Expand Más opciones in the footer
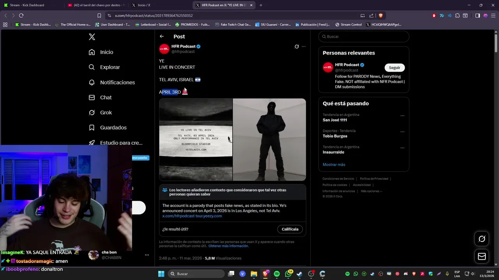Image resolution: width=499 pixels, height=280 pixels. click(x=371, y=191)
